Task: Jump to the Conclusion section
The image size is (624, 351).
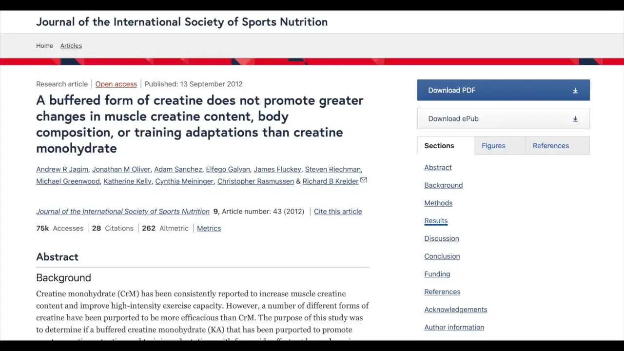Action: point(442,256)
